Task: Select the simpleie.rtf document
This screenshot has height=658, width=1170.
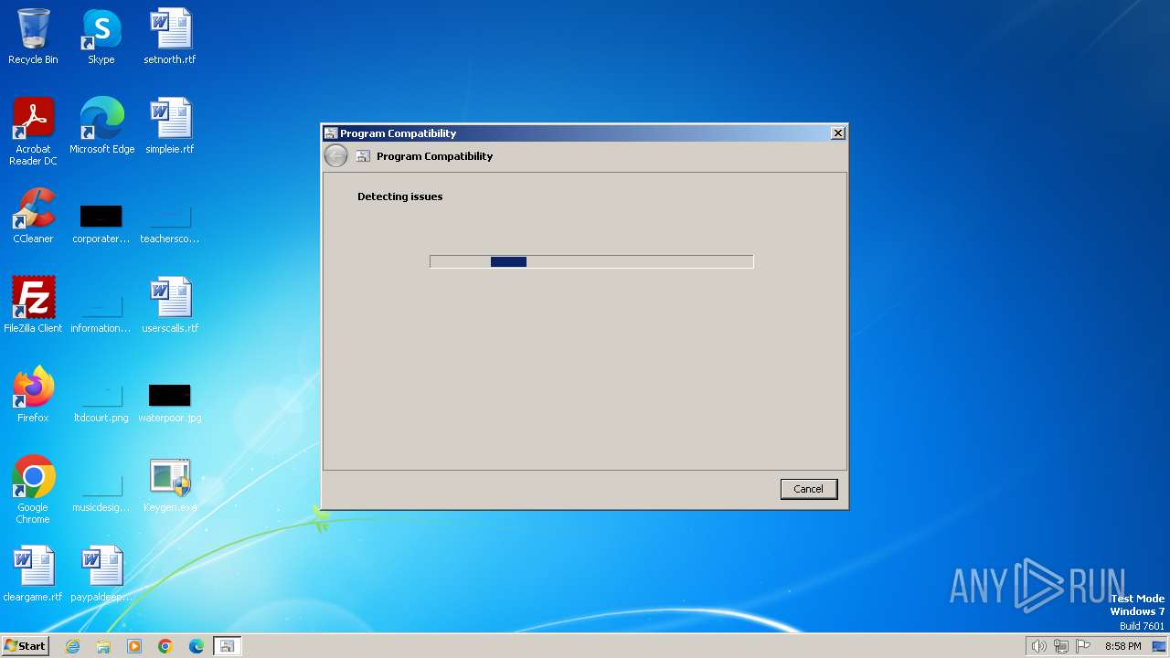Action: pos(170,126)
